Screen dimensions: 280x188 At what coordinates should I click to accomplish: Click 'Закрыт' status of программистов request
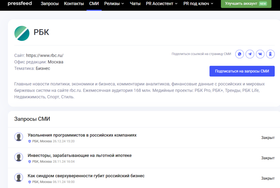(x=268, y=138)
